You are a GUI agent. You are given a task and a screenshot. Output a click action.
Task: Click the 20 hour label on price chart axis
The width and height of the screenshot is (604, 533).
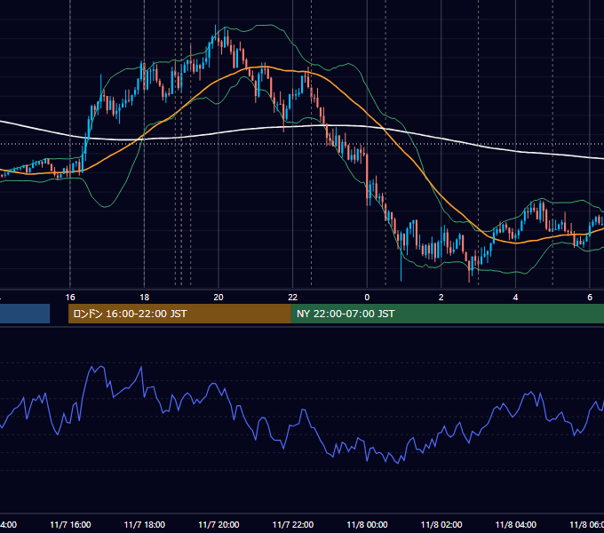(x=219, y=298)
